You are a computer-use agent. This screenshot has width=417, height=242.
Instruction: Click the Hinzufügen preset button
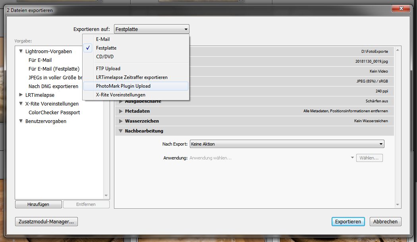(x=38, y=204)
